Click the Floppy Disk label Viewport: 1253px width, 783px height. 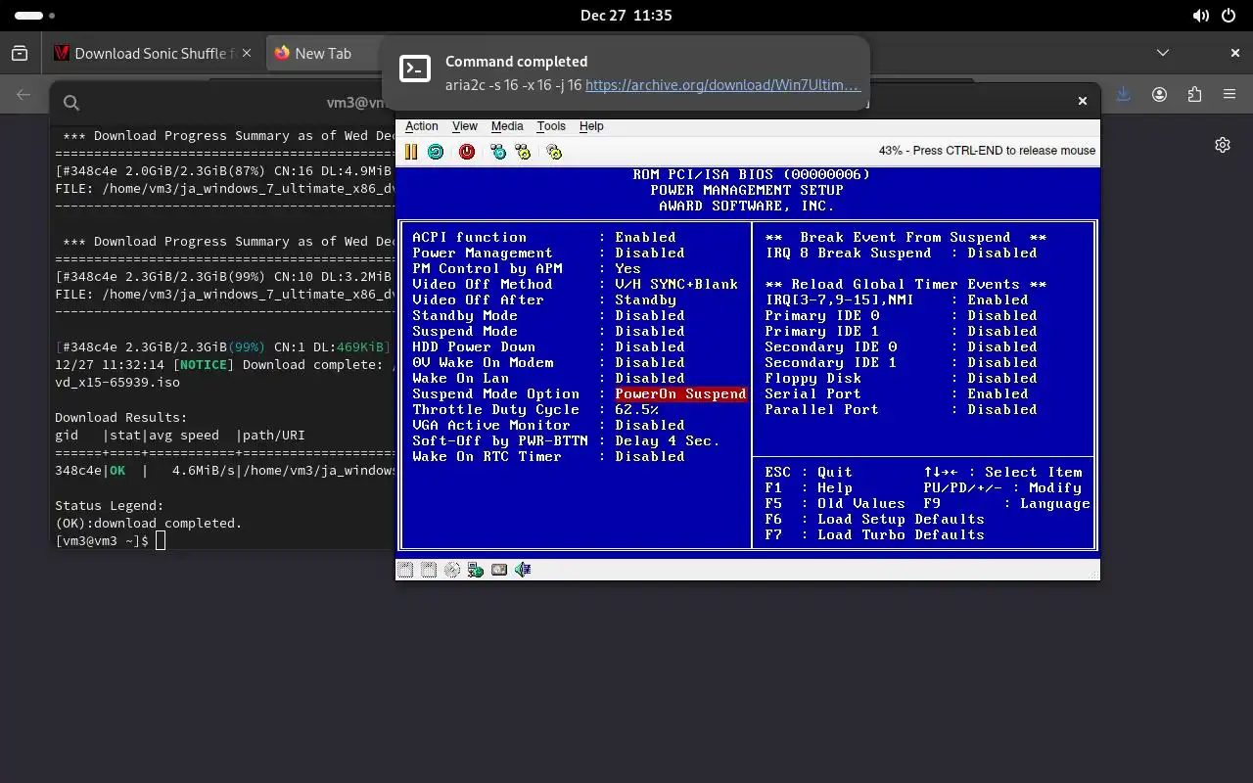point(813,379)
